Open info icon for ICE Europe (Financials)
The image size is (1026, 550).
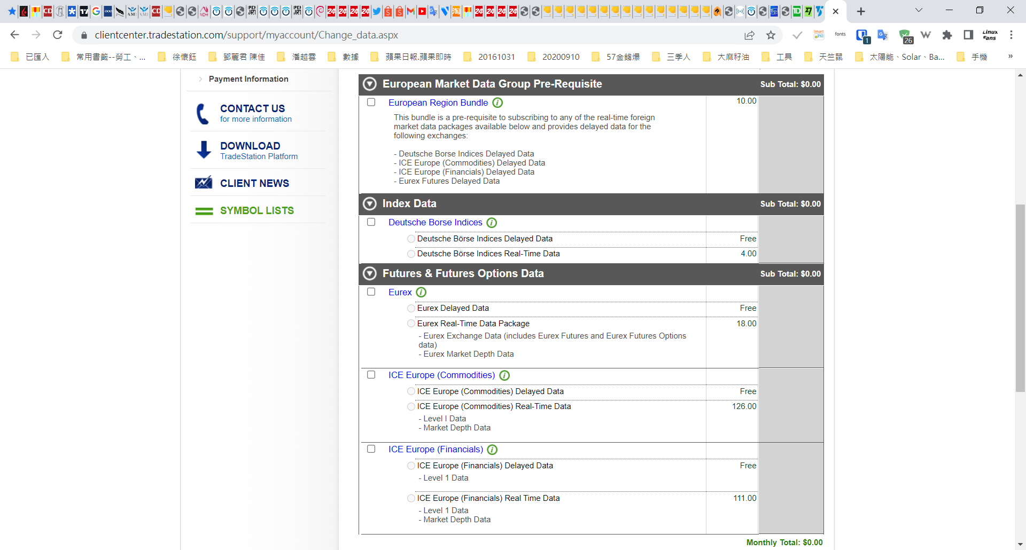(492, 450)
